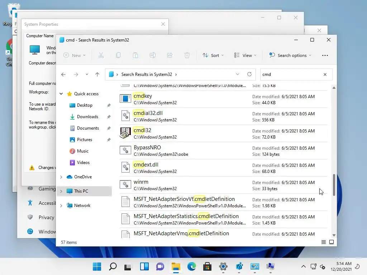Open Microsoft Store from taskbar
This screenshot has width=367, height=275.
[208, 266]
